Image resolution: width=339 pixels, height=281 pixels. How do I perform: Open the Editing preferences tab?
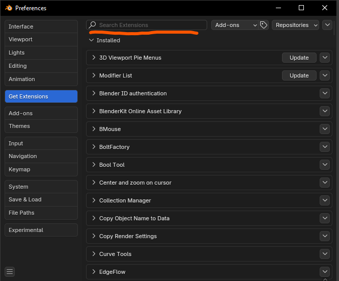[x=41, y=66]
